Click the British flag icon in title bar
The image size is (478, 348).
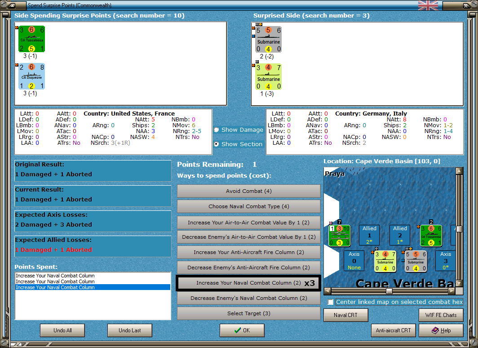pos(428,5)
